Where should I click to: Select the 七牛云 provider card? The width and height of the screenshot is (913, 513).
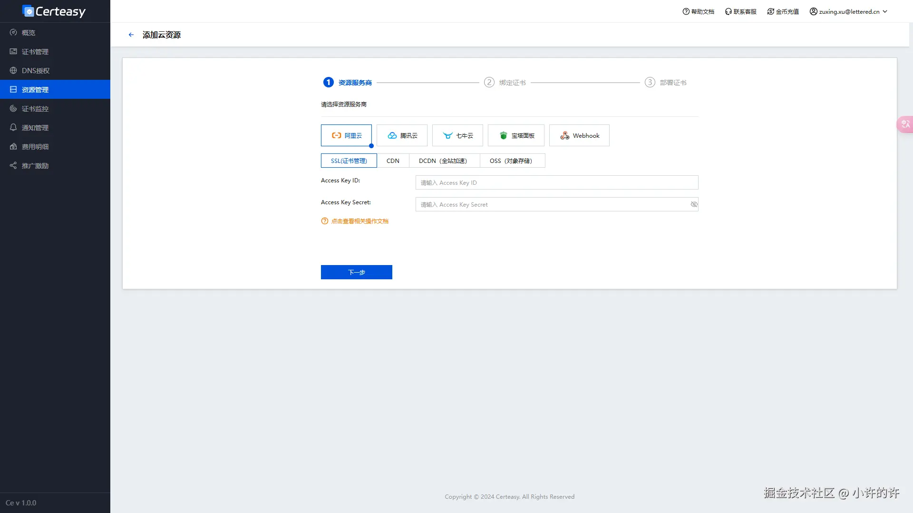(x=457, y=135)
